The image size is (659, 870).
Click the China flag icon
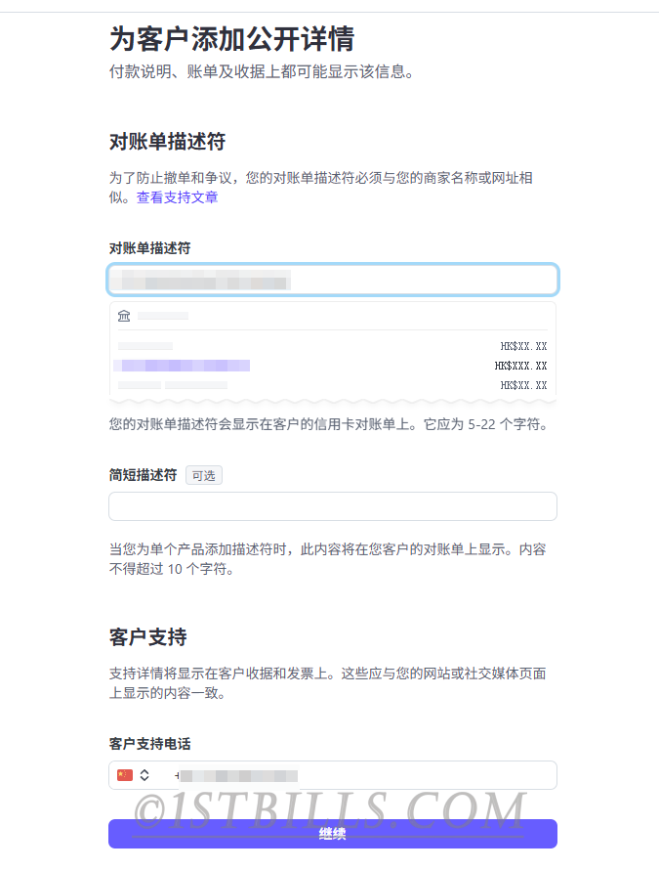125,775
